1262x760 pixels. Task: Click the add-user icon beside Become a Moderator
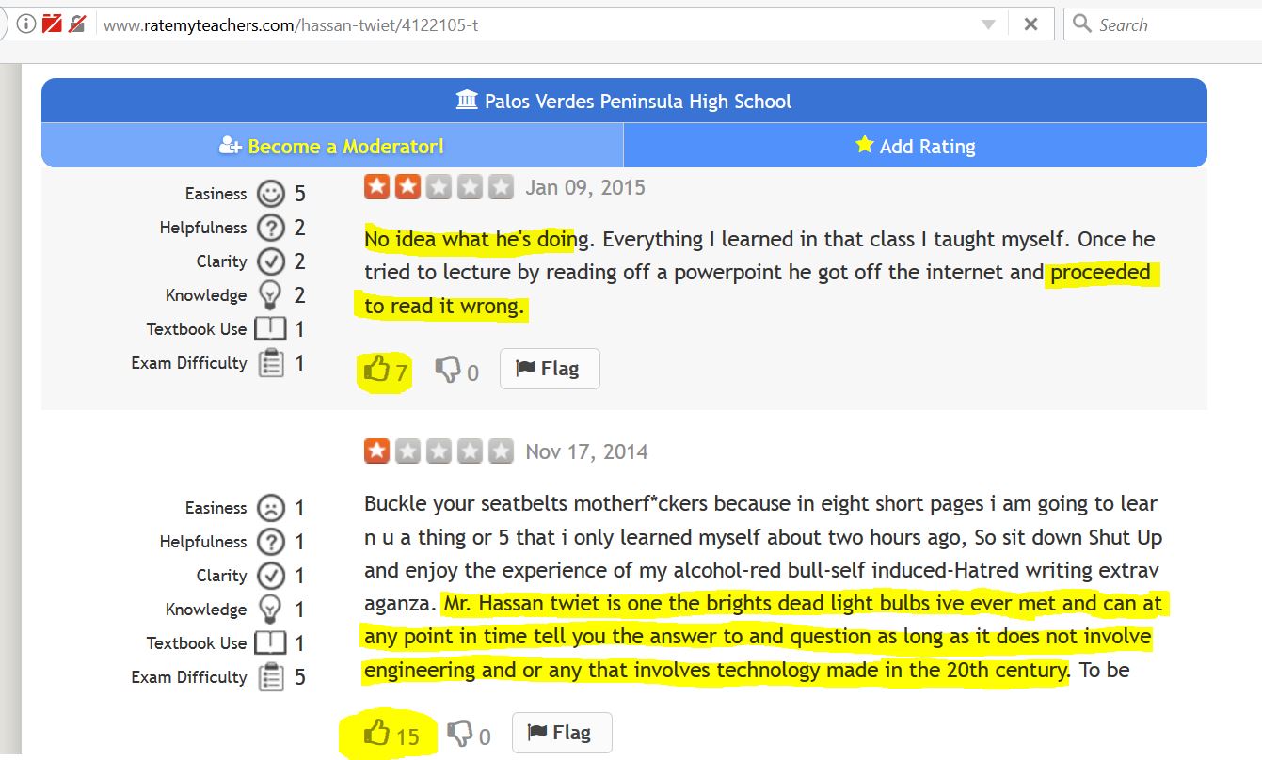[230, 146]
